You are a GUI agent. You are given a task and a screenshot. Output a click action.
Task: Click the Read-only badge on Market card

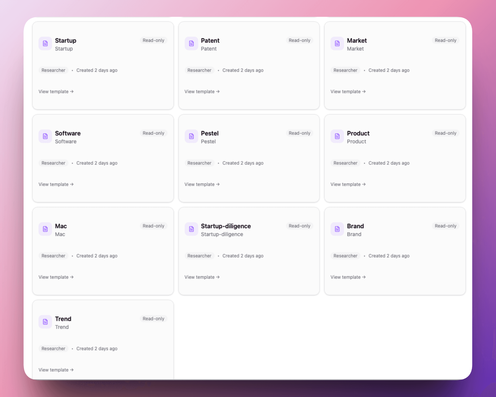point(445,40)
